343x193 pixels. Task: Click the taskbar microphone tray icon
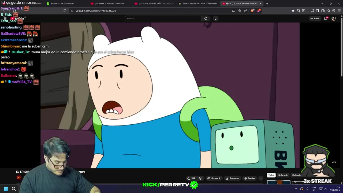pos(307,189)
